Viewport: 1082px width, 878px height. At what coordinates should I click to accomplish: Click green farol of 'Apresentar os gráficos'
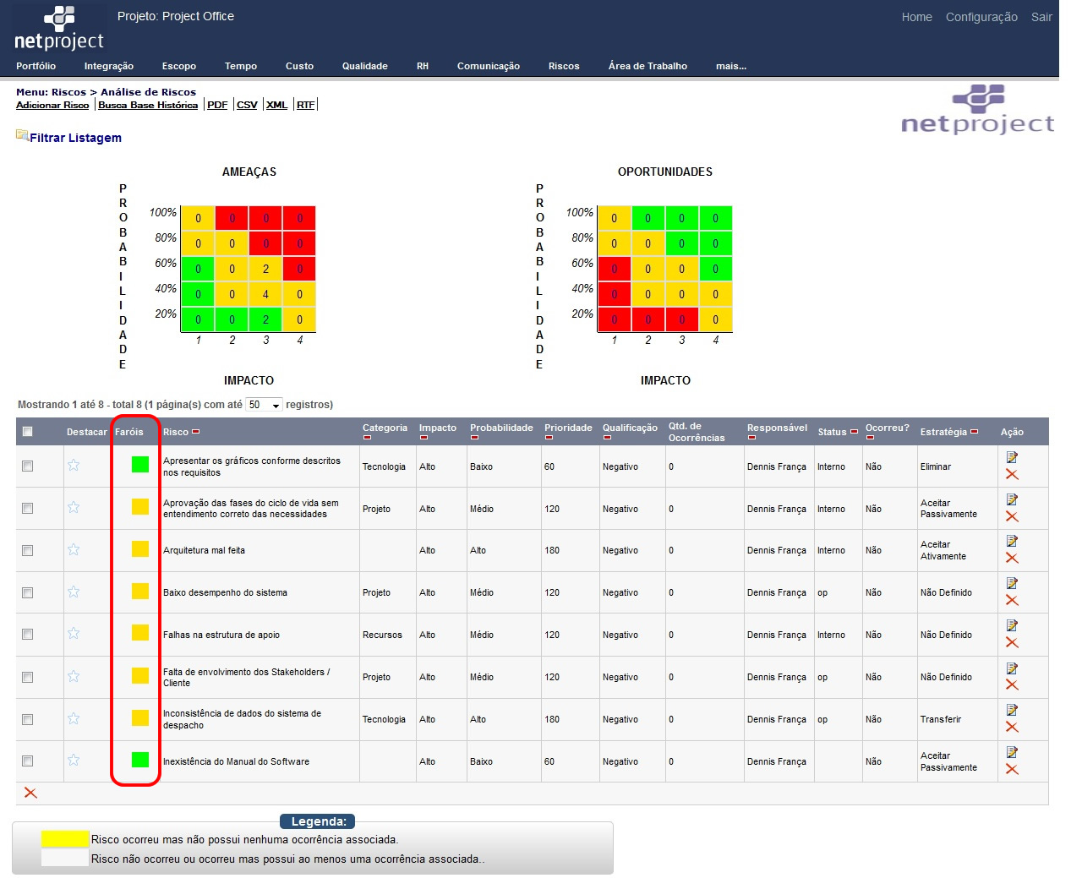(140, 464)
